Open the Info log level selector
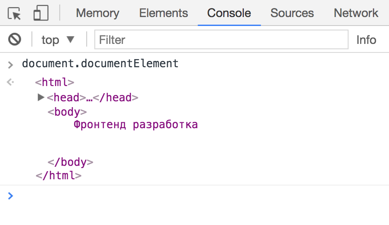 (x=366, y=40)
